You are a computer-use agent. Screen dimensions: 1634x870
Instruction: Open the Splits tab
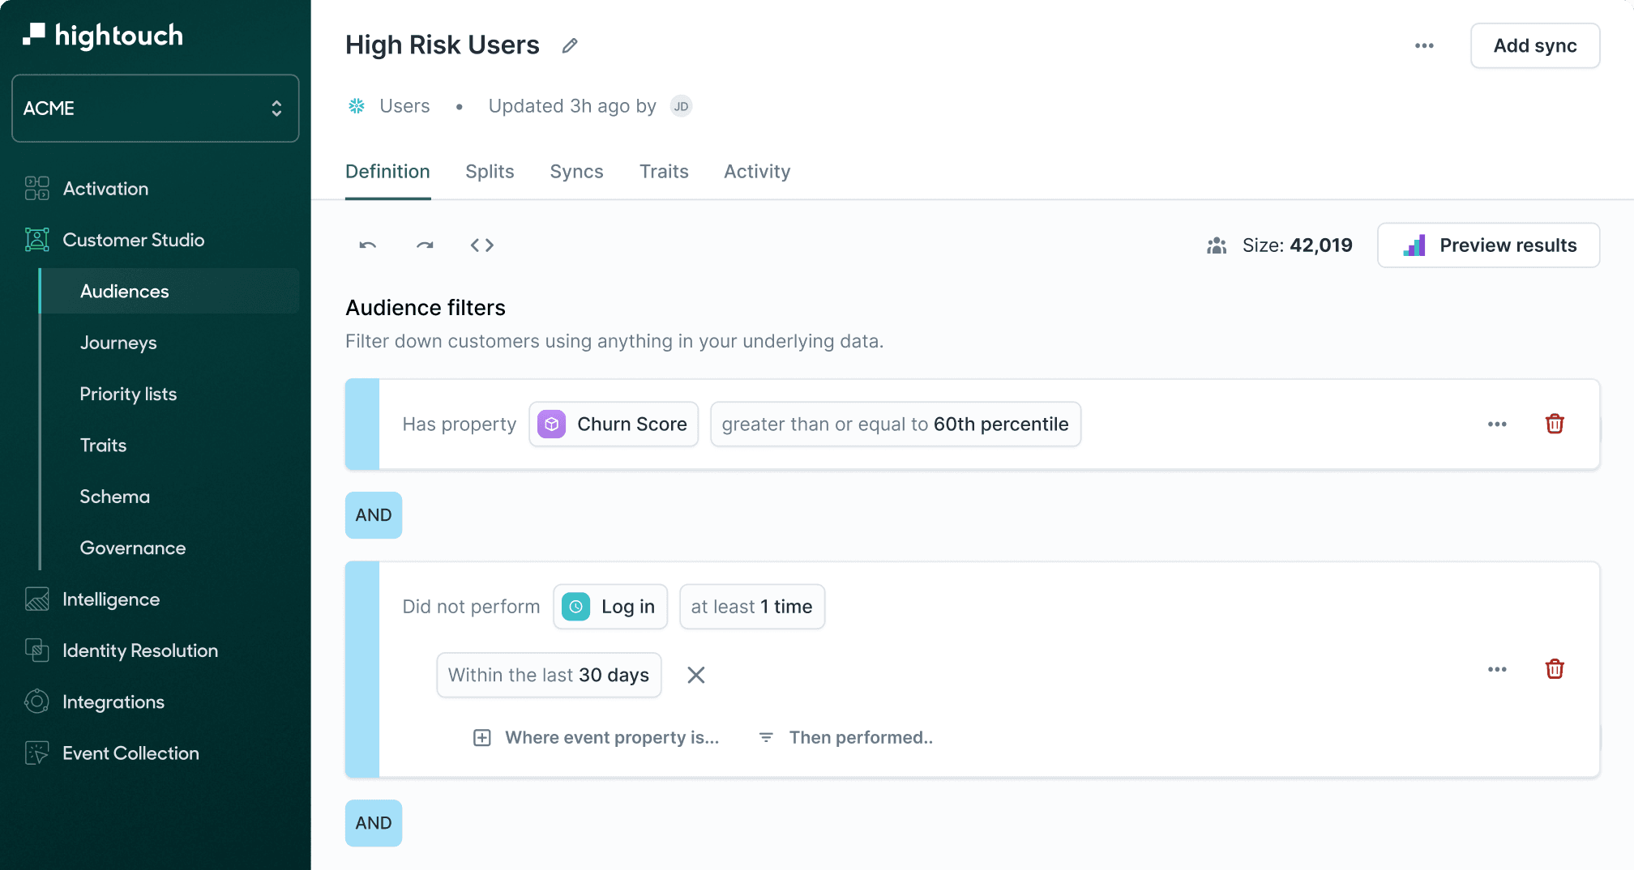pos(490,172)
